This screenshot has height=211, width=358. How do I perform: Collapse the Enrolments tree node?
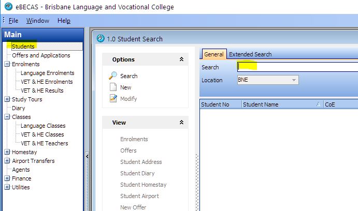coord(7,64)
